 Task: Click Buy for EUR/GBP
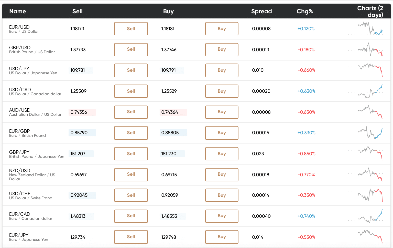point(222,133)
